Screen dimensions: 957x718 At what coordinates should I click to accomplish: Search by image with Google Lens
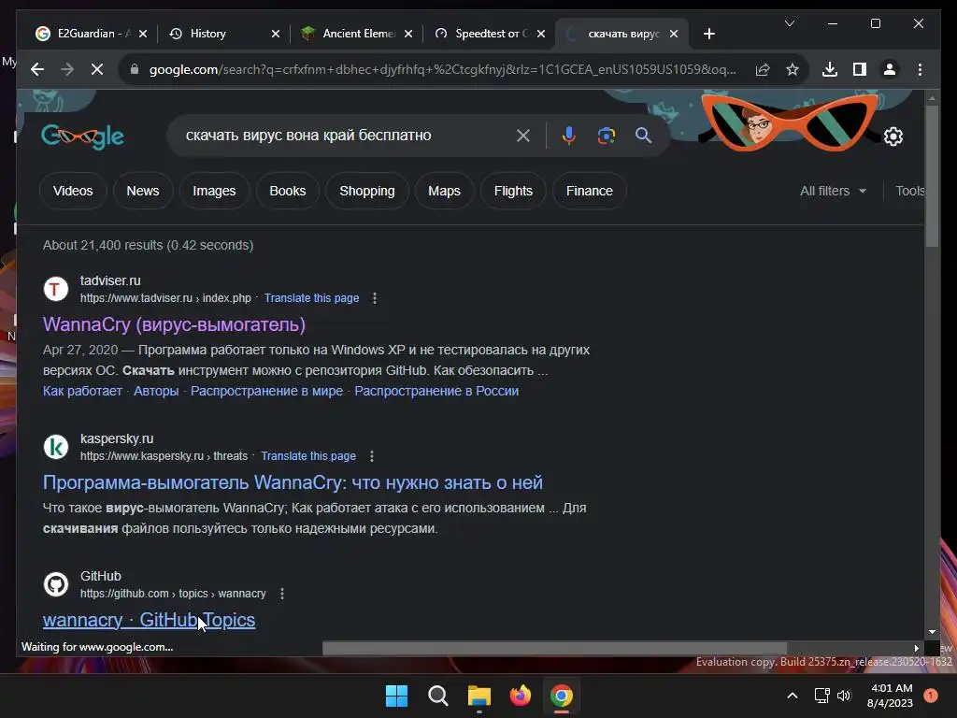[x=606, y=136]
